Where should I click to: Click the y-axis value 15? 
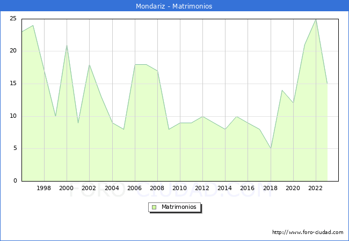click(x=13, y=83)
